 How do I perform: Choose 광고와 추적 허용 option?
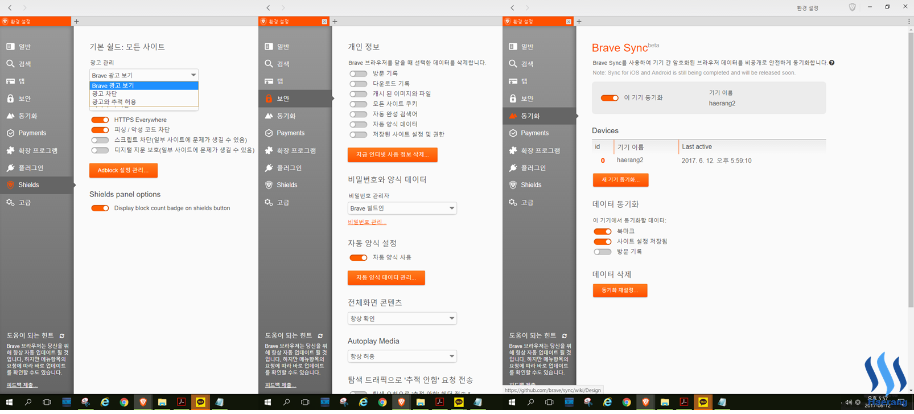tap(144, 102)
